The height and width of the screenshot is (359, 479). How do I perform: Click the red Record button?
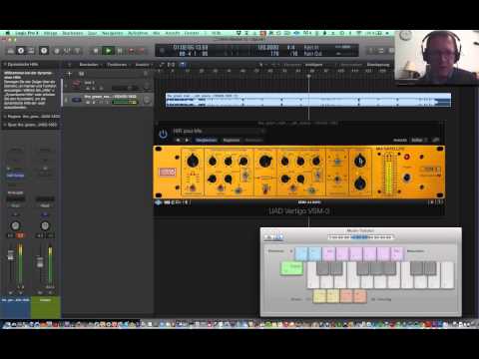132,51
